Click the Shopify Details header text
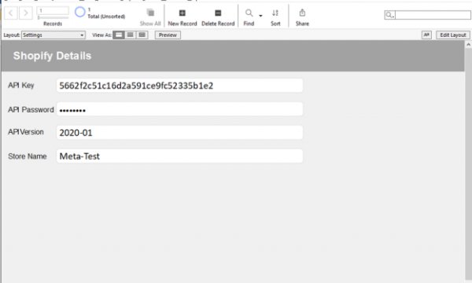The width and height of the screenshot is (472, 283). 52,56
